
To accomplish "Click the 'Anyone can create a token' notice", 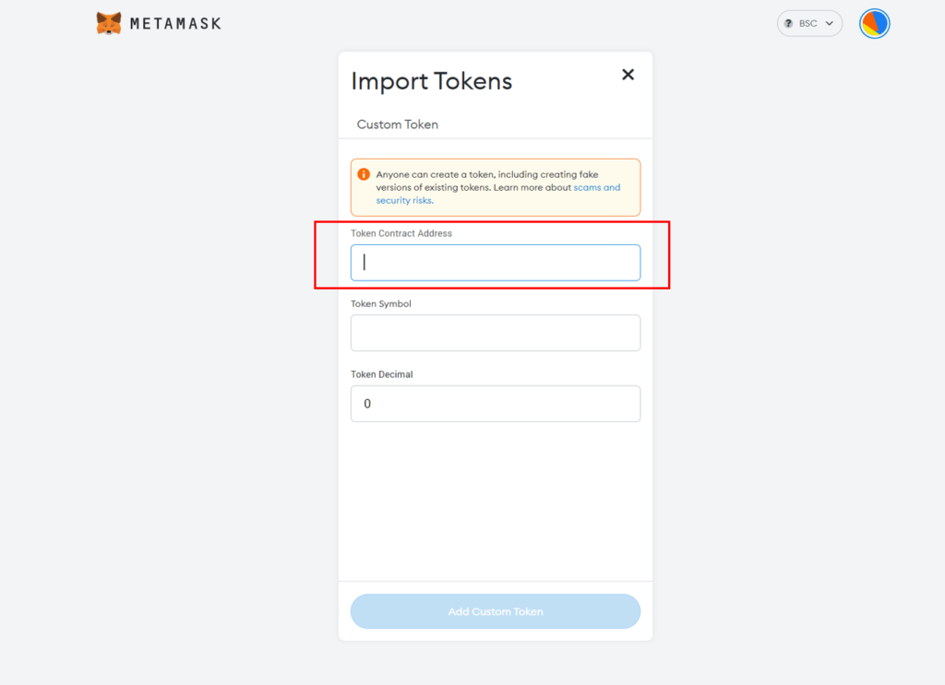I will [x=496, y=187].
